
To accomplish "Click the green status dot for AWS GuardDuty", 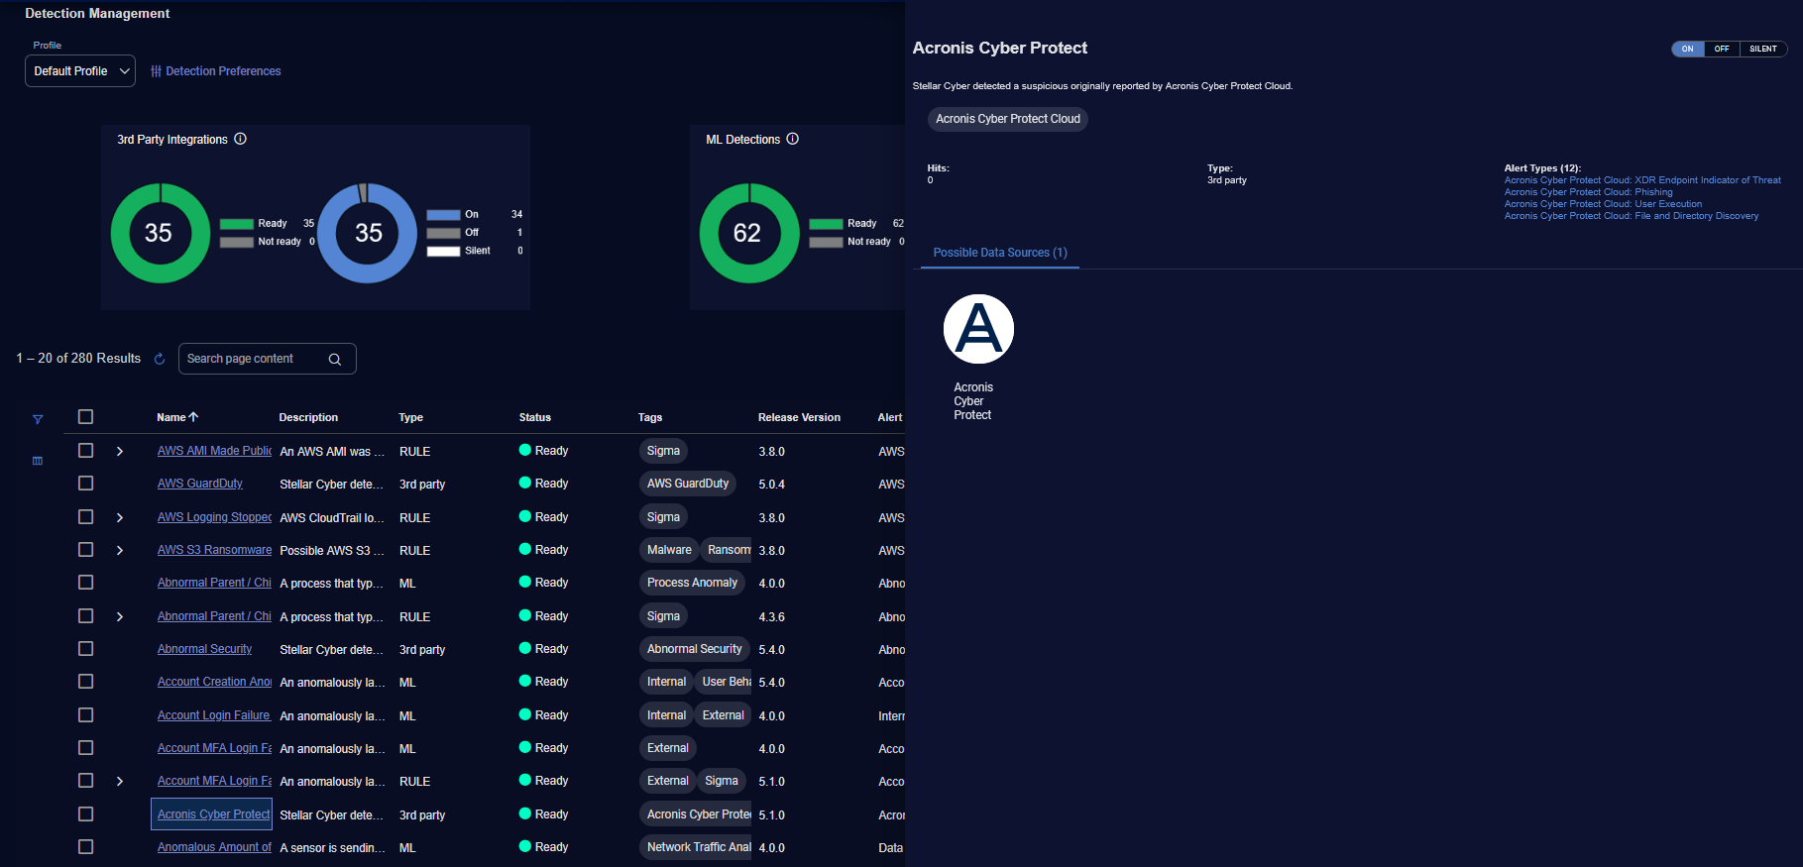I will click(525, 483).
